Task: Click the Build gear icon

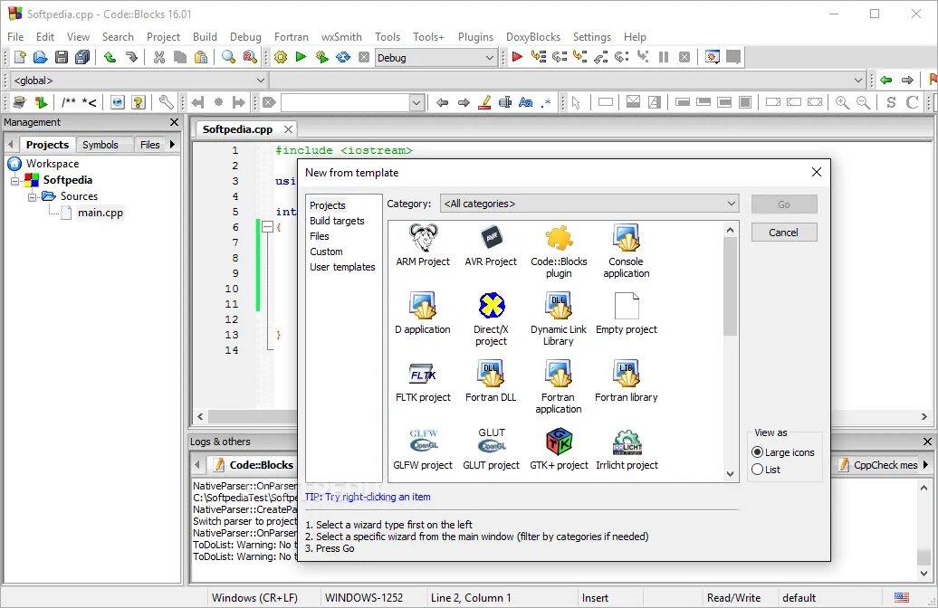Action: pyautogui.click(x=280, y=57)
